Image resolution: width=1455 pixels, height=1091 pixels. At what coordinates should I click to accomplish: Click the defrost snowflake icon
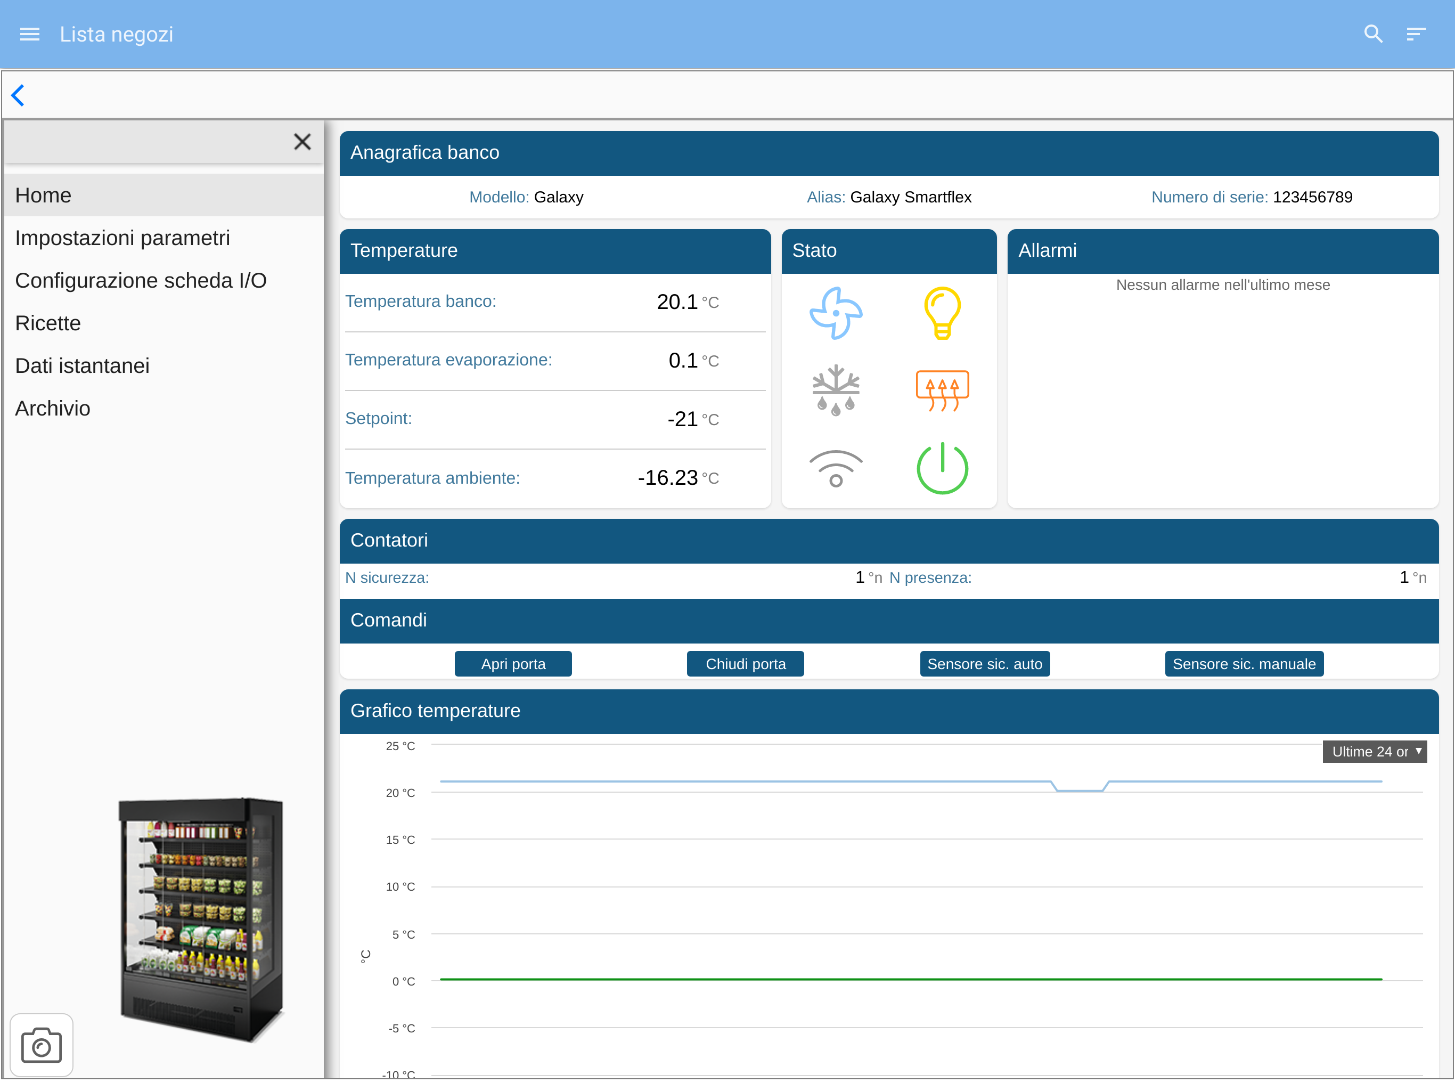836,390
